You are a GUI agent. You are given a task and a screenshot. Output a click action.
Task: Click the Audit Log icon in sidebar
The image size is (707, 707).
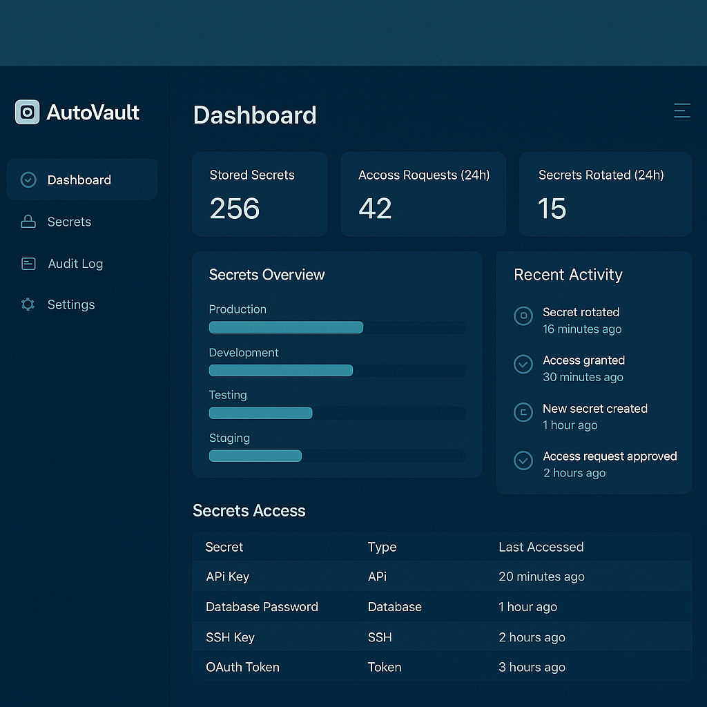(x=28, y=264)
